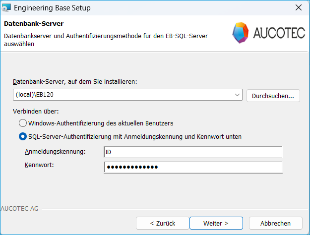This screenshot has width=310, height=235.
Task: Go back with the Zurück button
Action: pos(162,223)
